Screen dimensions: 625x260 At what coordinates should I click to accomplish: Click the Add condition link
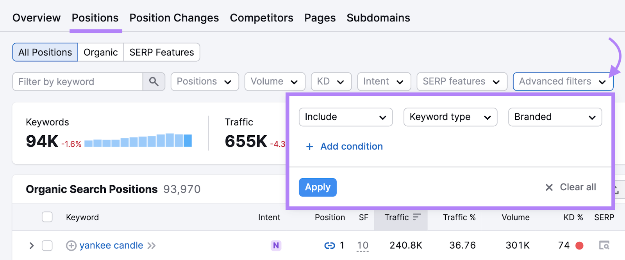351,147
